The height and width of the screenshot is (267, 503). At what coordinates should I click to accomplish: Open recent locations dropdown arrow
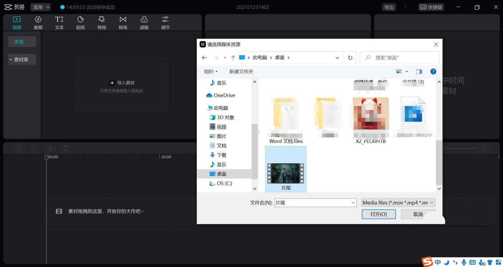click(x=225, y=58)
